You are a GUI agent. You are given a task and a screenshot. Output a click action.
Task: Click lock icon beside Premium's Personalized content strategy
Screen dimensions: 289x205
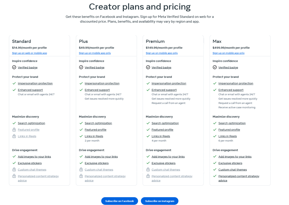148,176
